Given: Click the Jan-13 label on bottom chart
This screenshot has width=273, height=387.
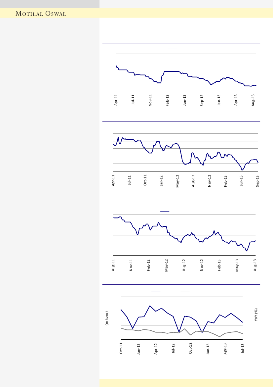Looking at the screenshot, I should (208, 349).
